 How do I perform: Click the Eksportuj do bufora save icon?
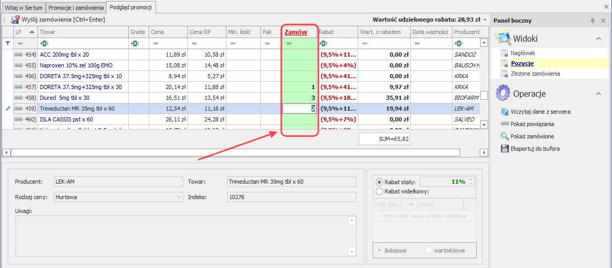(x=505, y=149)
